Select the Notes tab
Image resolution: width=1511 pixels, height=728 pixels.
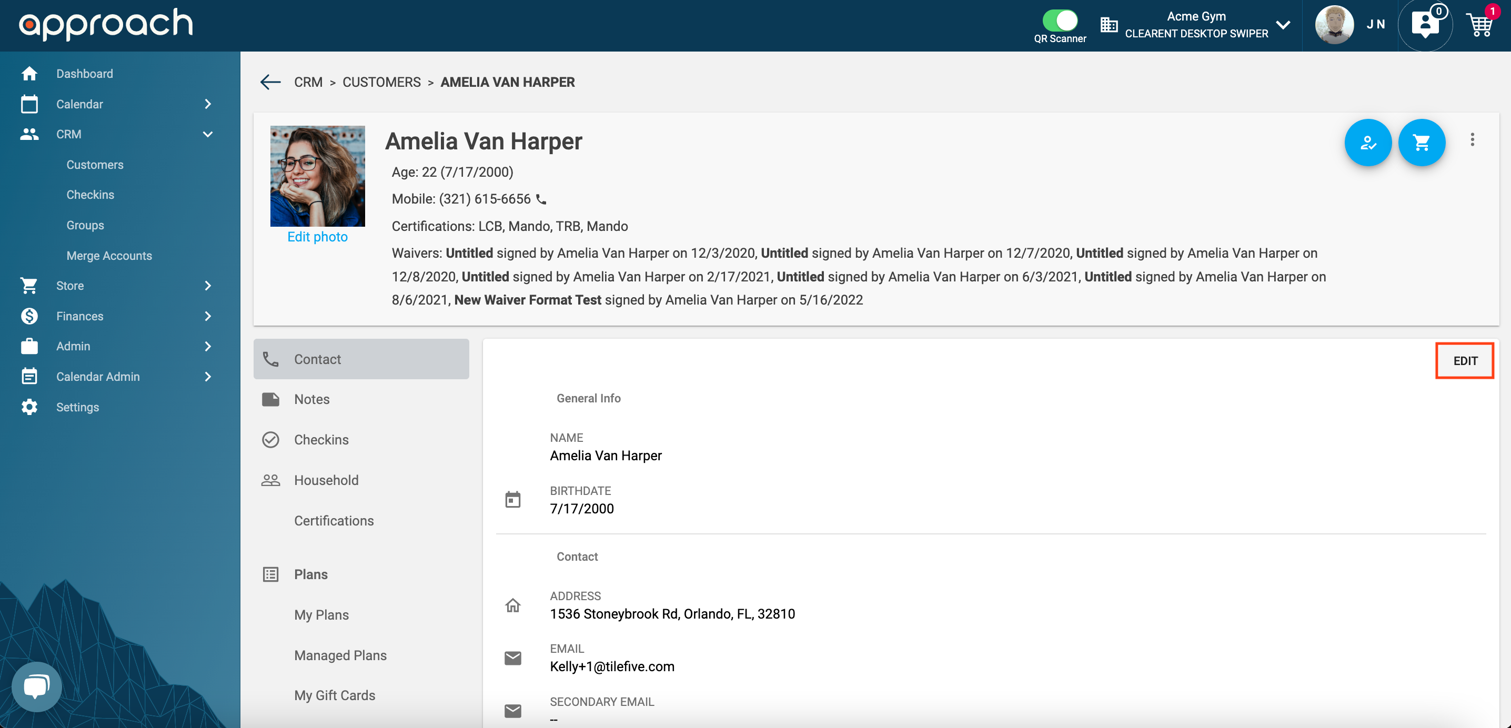click(x=361, y=399)
